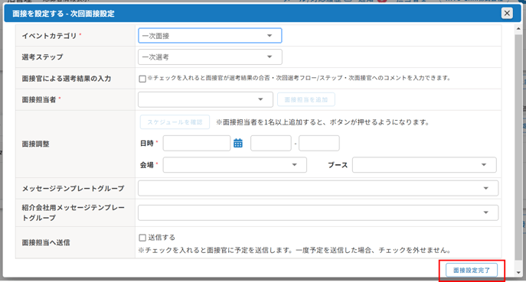Click the イベントカテゴリ label
The height and width of the screenshot is (282, 526).
49,36
